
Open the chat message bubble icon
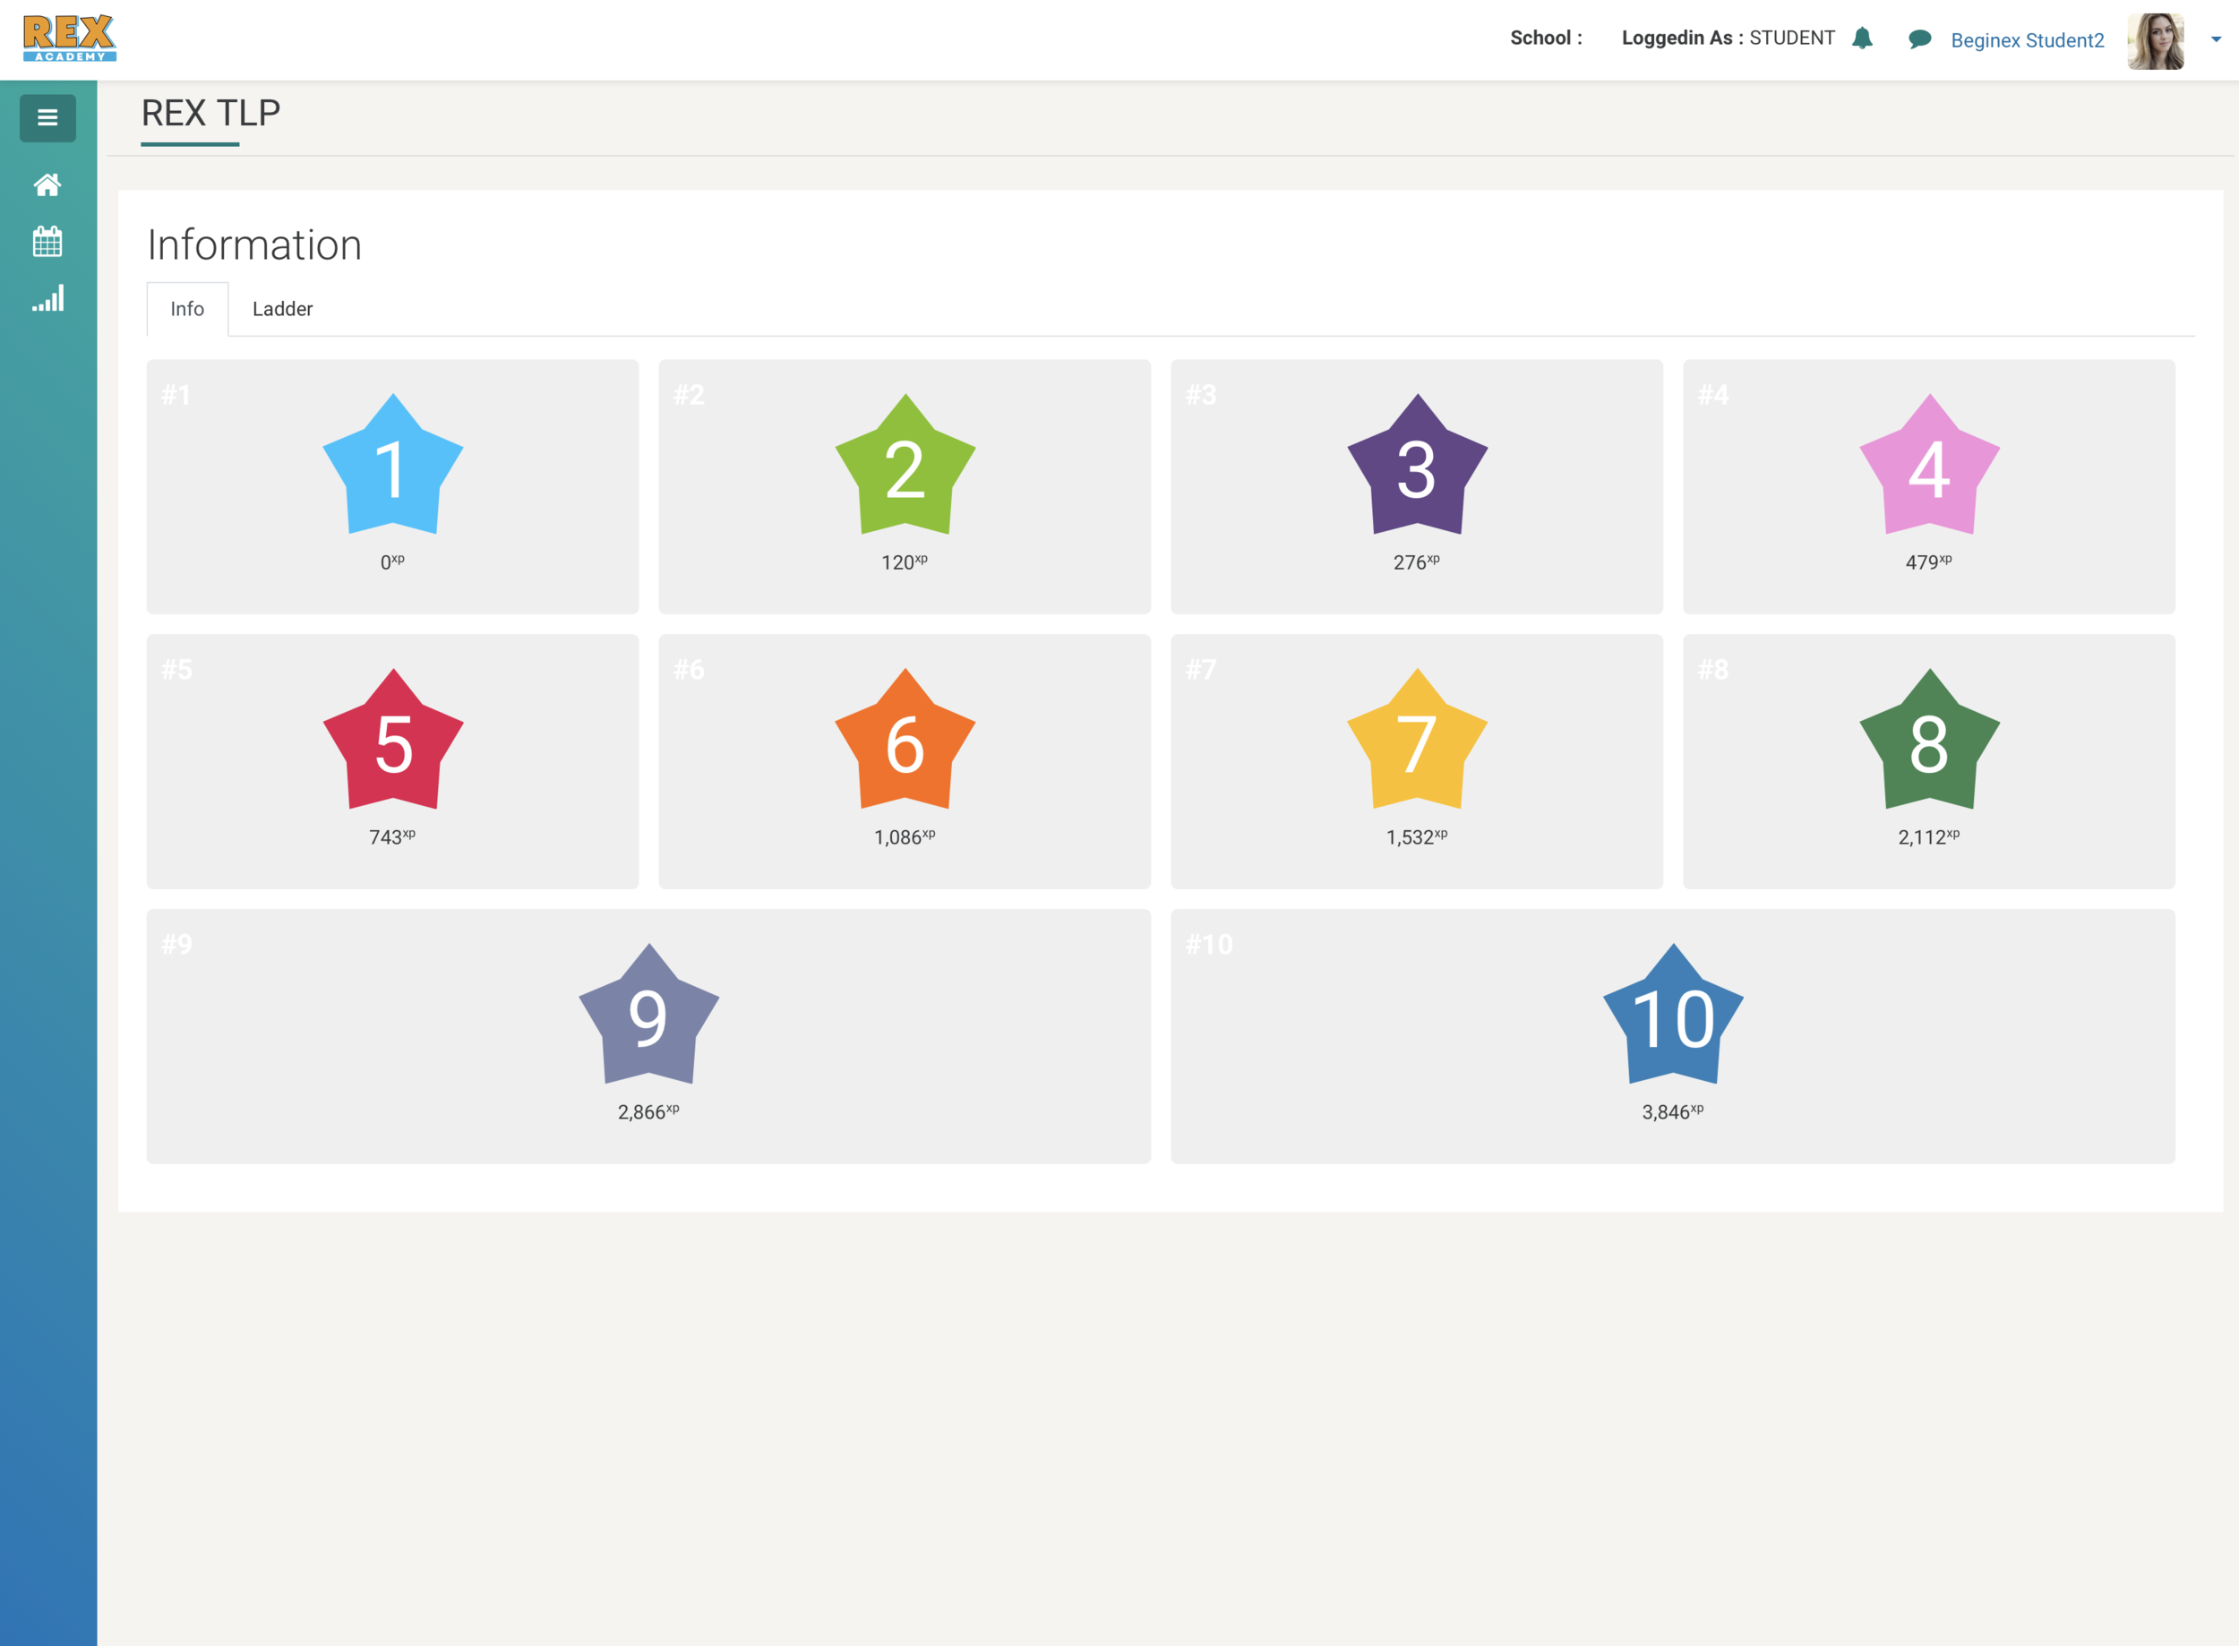click(x=1919, y=40)
